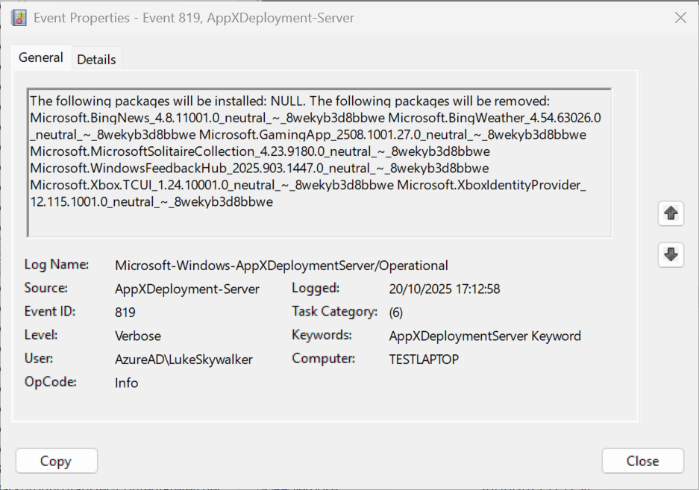Close the dialog with the X button
The height and width of the screenshot is (490, 699).
pyautogui.click(x=680, y=18)
